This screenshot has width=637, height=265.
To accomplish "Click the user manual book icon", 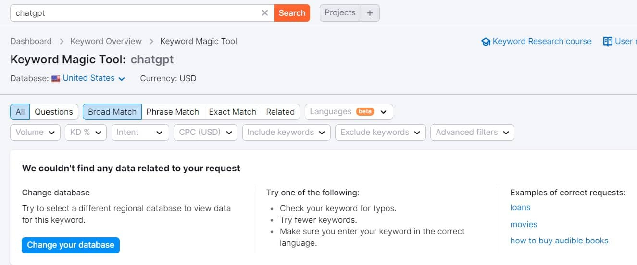I will [x=608, y=42].
